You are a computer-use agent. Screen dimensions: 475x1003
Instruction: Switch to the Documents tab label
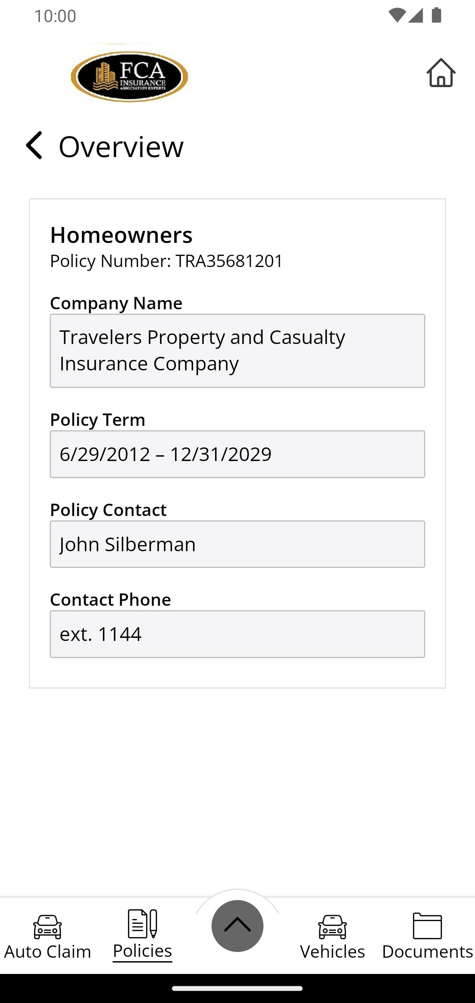pos(427,952)
